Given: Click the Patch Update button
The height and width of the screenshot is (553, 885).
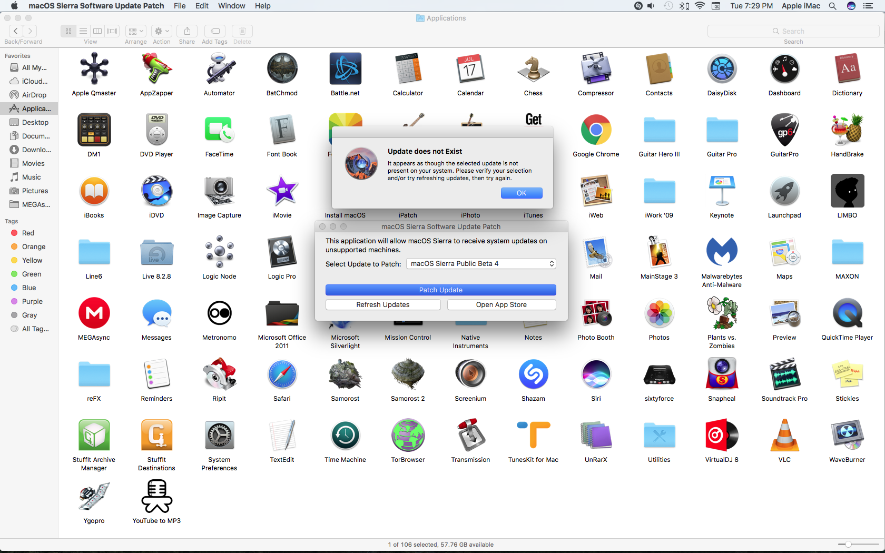Looking at the screenshot, I should point(440,290).
